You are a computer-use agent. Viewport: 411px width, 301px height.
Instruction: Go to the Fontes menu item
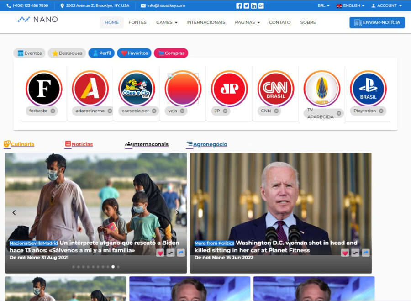(x=137, y=22)
